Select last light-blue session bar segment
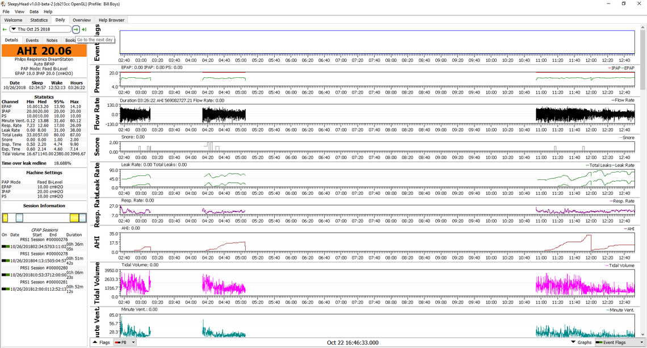 [x=83, y=217]
